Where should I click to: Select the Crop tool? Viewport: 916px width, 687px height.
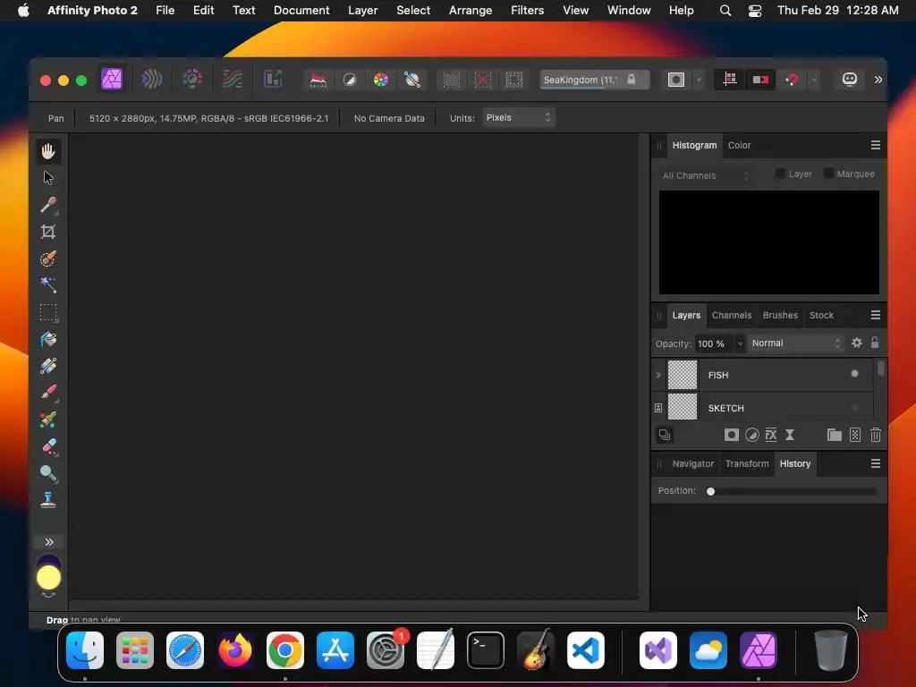tap(48, 232)
